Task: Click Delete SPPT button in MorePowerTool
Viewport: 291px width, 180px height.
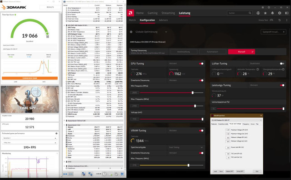Action: point(230,171)
